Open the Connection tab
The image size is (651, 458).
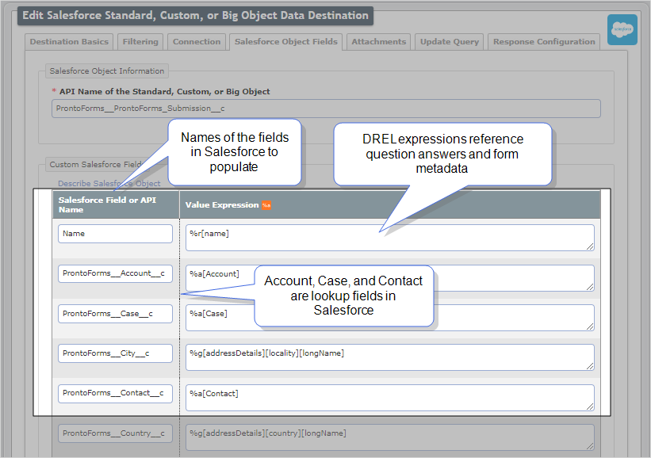coord(197,41)
